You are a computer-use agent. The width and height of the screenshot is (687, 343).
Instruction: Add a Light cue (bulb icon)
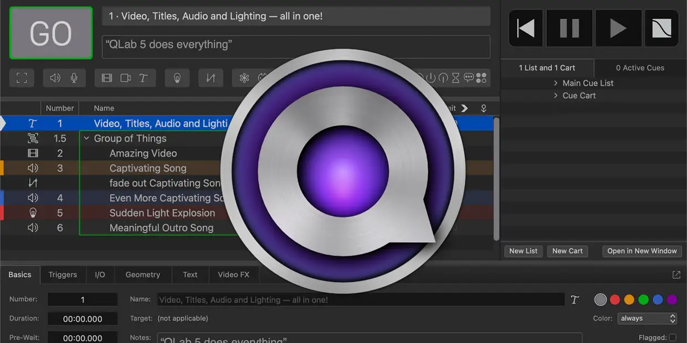(177, 78)
